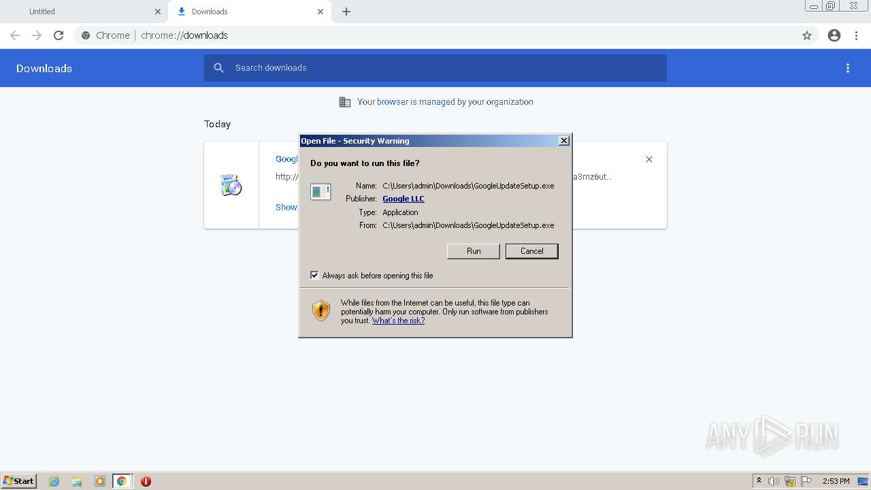The height and width of the screenshot is (490, 871).
Task: Open the Chrome profile avatar menu
Action: [x=834, y=35]
